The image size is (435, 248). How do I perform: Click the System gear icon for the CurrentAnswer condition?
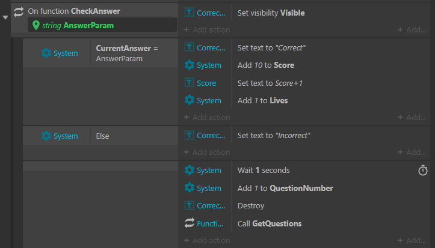pos(46,53)
